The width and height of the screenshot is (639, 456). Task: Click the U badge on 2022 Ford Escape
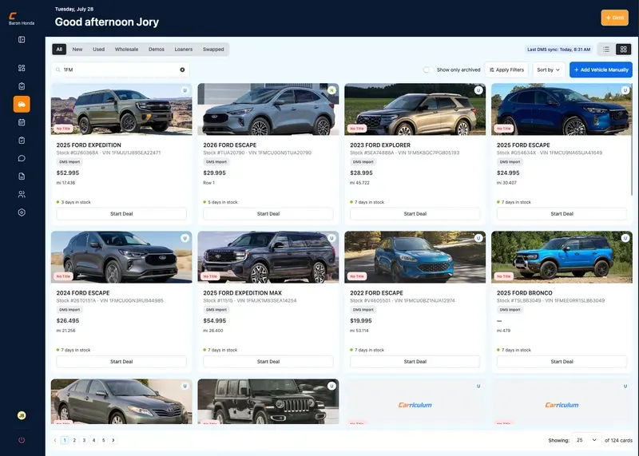478,239
